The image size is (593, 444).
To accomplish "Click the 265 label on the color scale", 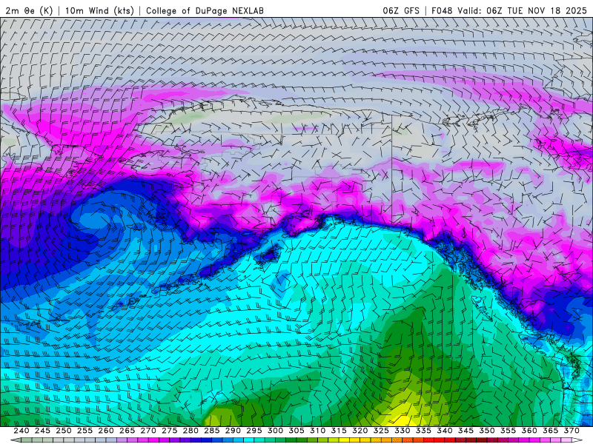I will point(127,431).
